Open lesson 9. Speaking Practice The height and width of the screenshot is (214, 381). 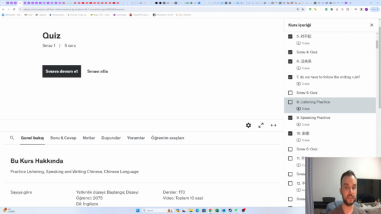click(313, 118)
